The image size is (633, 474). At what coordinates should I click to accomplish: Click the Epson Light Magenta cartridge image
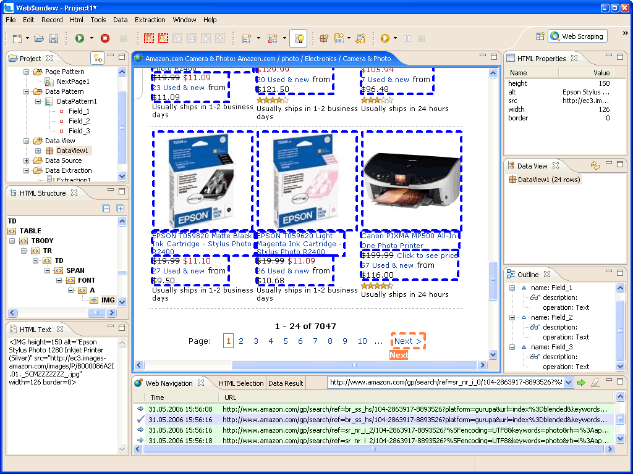pos(307,181)
